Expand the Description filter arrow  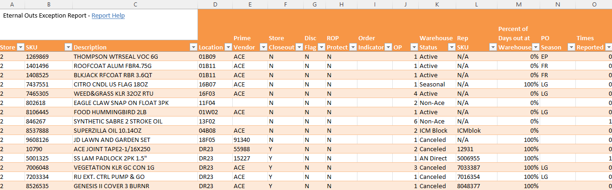[x=193, y=47]
